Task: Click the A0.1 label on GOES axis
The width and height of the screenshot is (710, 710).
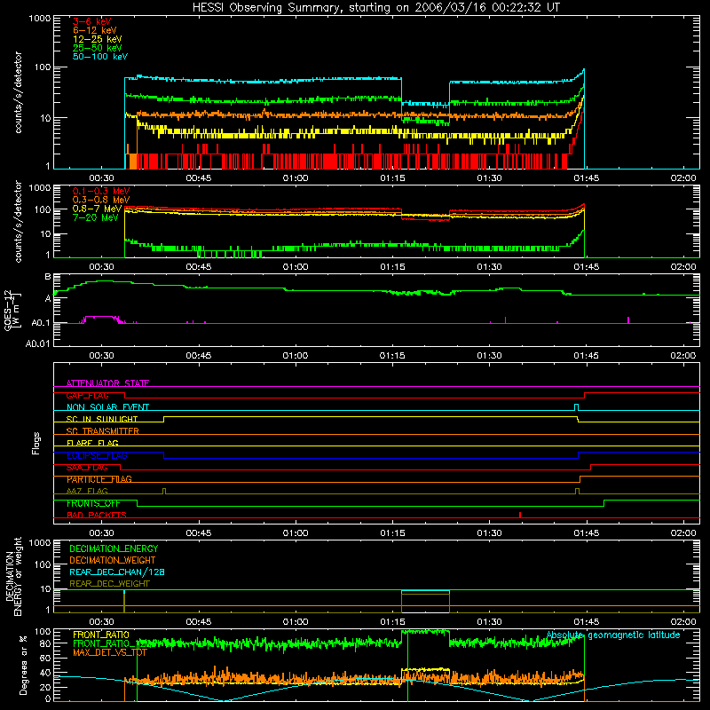Action: coord(41,323)
